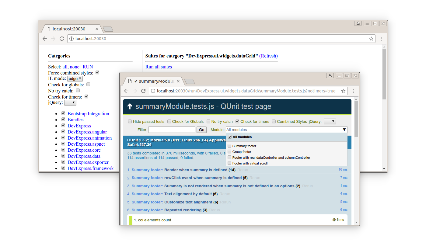The image size is (426, 246).
Task: Open Chrome menu in the summaryModule window
Action: tap(353, 91)
